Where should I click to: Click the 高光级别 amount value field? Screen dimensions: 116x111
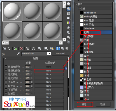[28, 78]
